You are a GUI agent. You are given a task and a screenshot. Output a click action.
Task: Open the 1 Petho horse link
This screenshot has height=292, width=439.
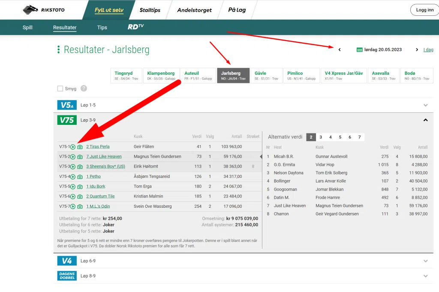(93, 177)
